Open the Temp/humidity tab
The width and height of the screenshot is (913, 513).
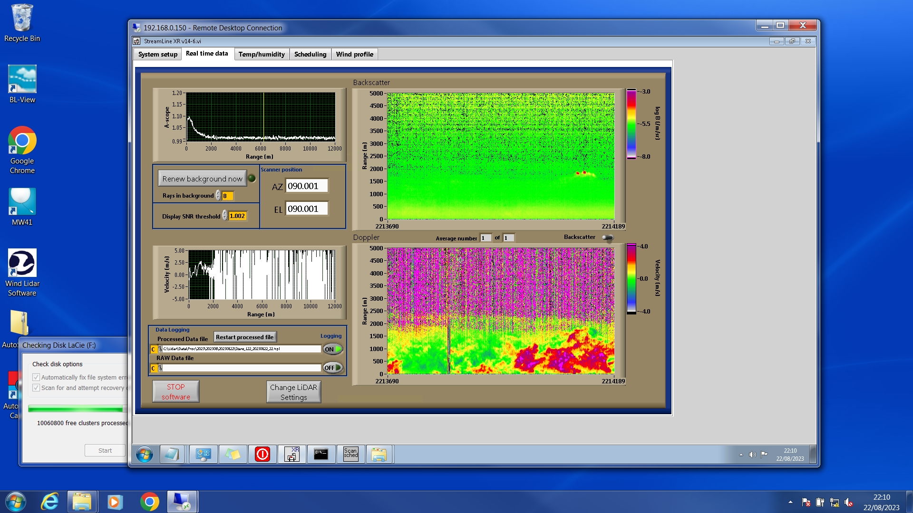(261, 54)
